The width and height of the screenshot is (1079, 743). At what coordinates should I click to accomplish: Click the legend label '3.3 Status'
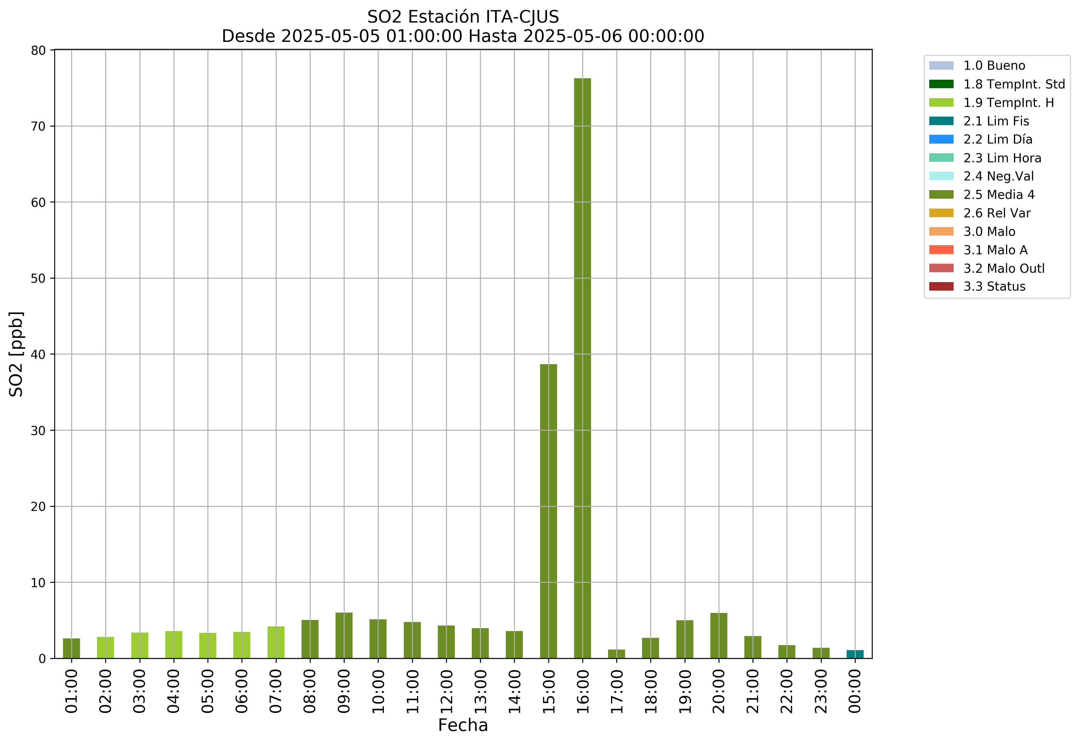[x=994, y=286]
